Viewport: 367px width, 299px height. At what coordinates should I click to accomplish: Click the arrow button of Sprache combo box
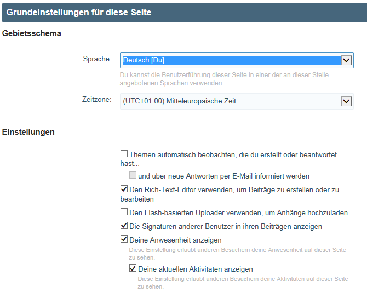(x=346, y=60)
